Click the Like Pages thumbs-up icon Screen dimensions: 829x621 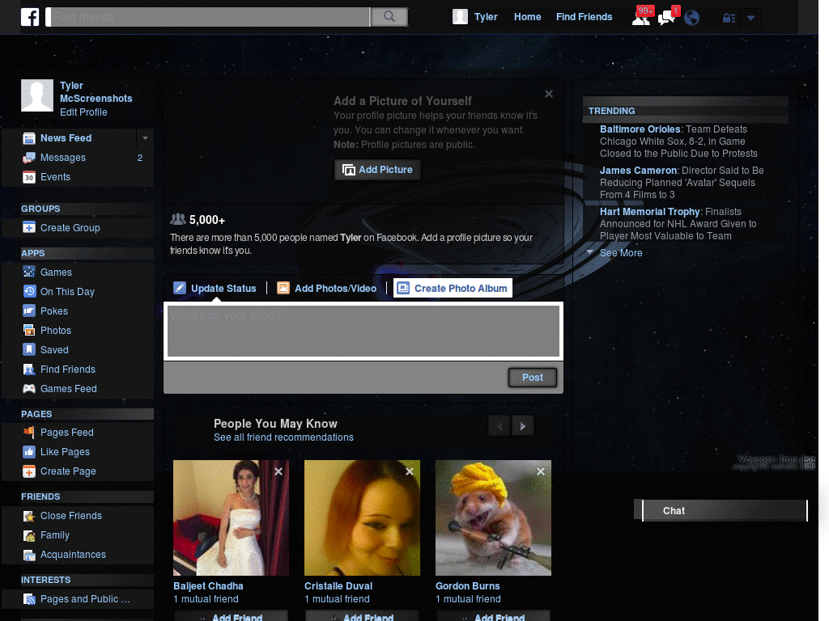pyautogui.click(x=29, y=452)
